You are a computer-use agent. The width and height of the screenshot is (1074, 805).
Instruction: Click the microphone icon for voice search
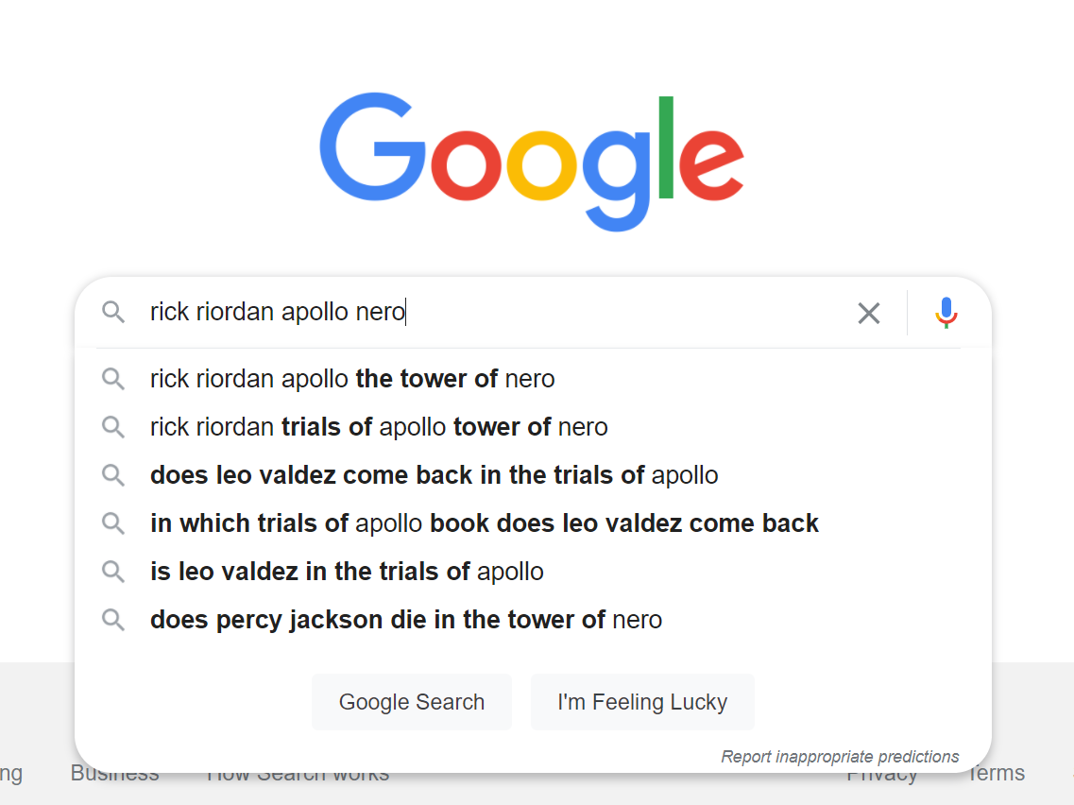pyautogui.click(x=946, y=312)
